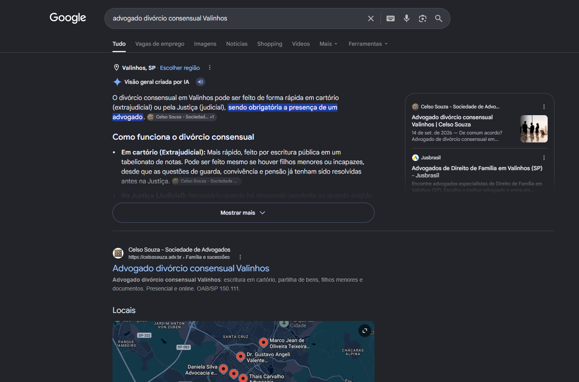
Task: Switch to Imagens tab
Action: (x=205, y=44)
